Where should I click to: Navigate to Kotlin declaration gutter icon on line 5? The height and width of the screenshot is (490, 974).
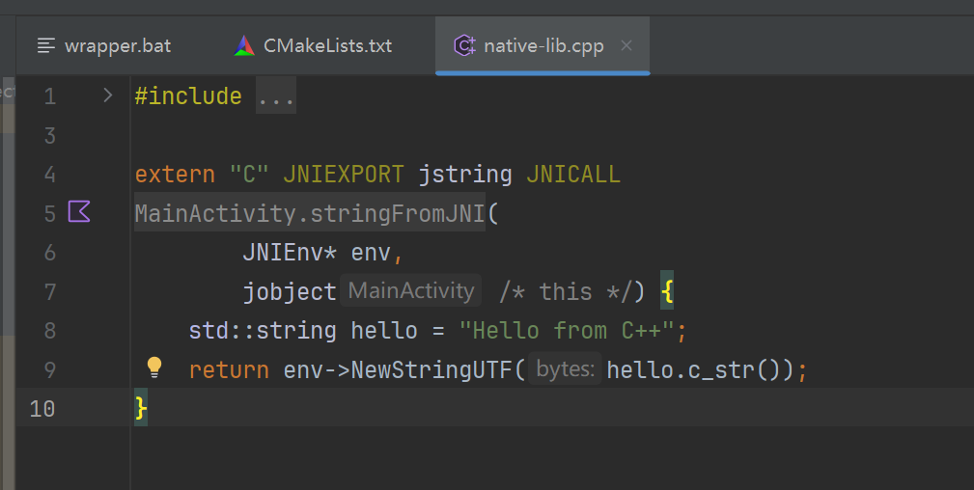(x=79, y=211)
